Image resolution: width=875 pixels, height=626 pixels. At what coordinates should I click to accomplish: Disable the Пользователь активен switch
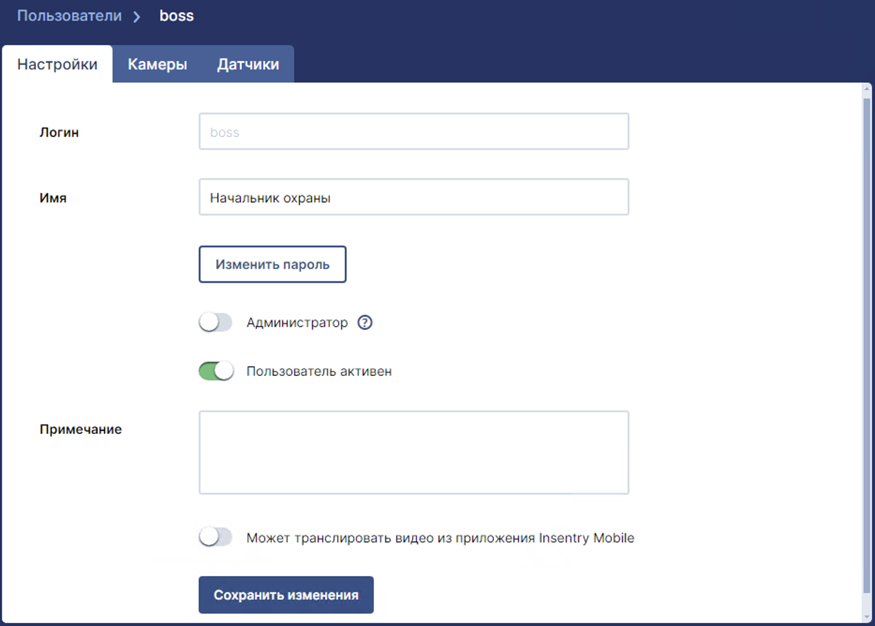click(x=216, y=371)
